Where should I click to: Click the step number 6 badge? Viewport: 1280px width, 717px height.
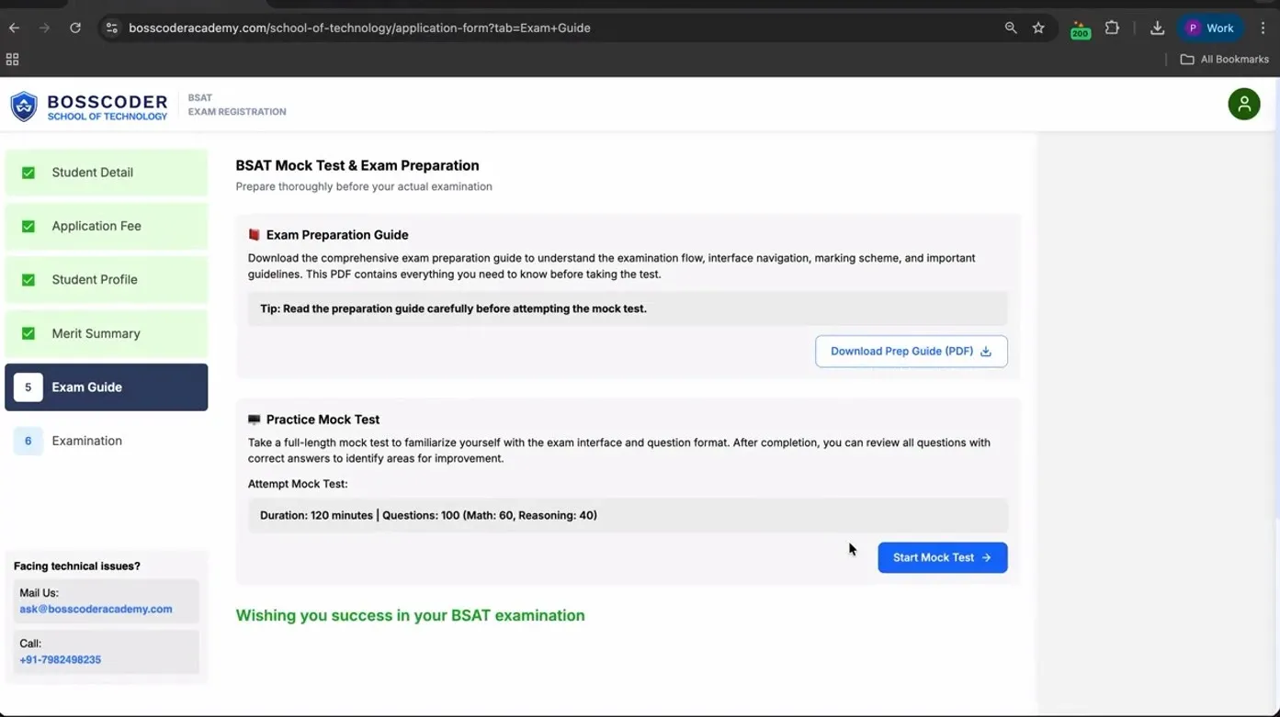(x=28, y=441)
